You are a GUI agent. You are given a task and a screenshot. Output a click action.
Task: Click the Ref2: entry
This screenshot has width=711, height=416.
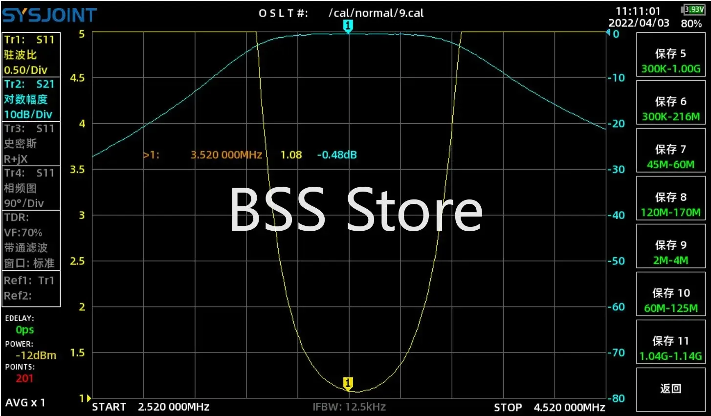tap(18, 296)
